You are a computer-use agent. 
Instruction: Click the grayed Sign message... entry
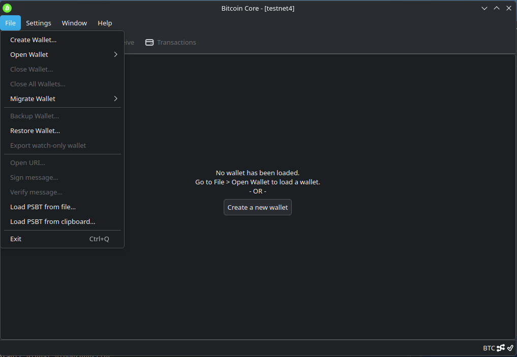[x=63, y=178]
